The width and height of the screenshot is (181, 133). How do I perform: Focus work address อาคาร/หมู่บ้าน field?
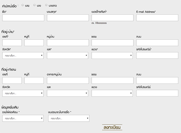click(x=68, y=80)
